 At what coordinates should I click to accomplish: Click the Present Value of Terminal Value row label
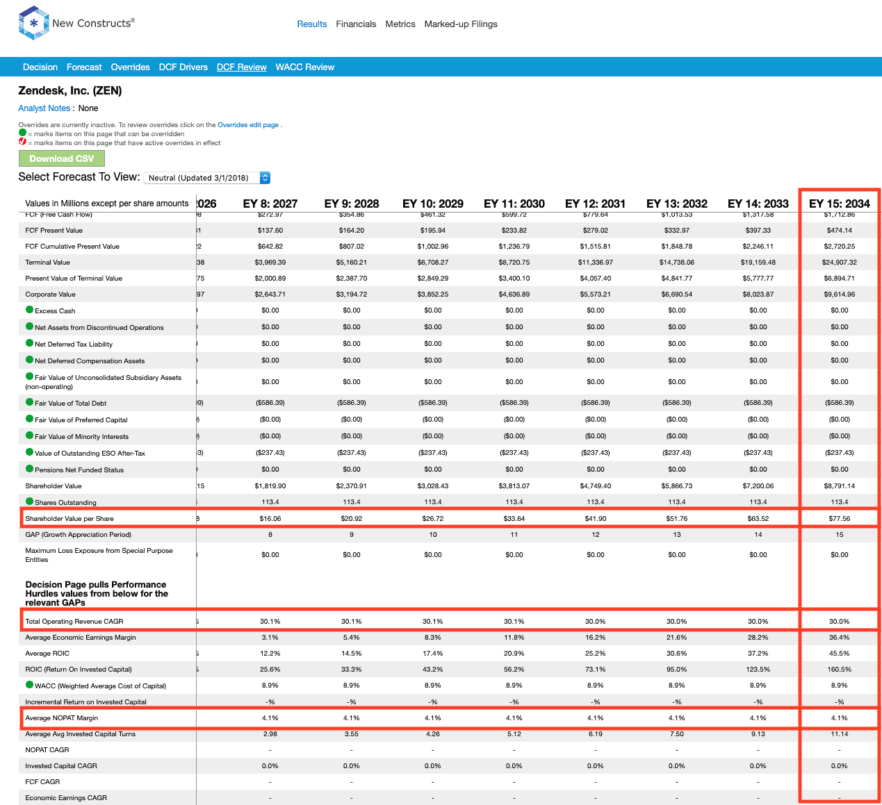pos(74,278)
